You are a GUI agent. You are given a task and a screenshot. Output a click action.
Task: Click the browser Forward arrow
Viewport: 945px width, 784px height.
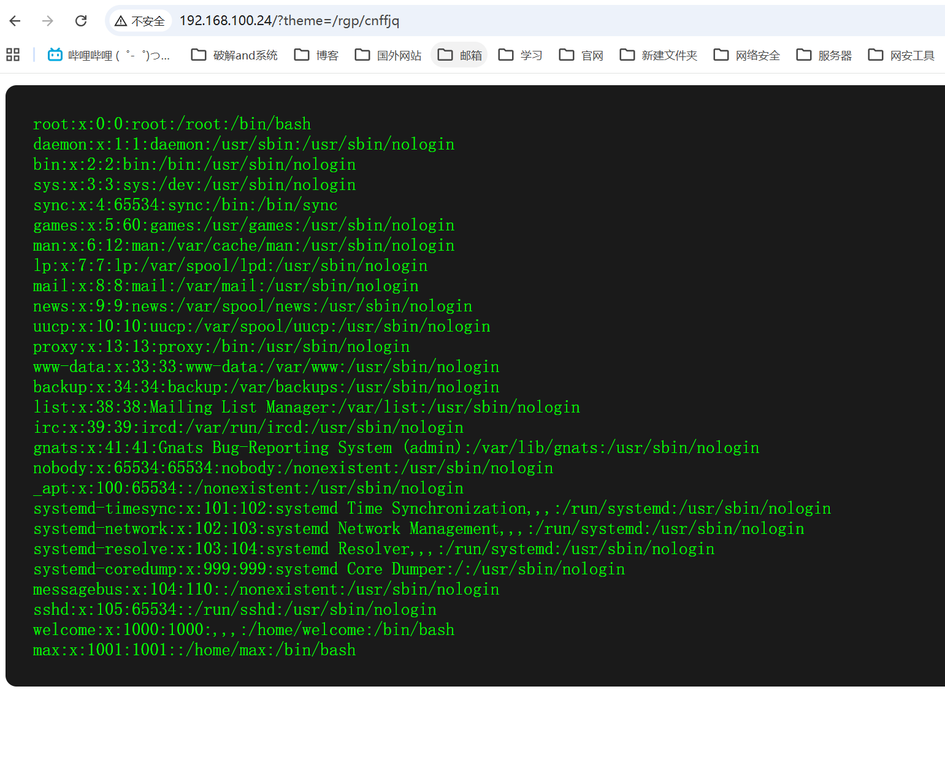coord(48,21)
